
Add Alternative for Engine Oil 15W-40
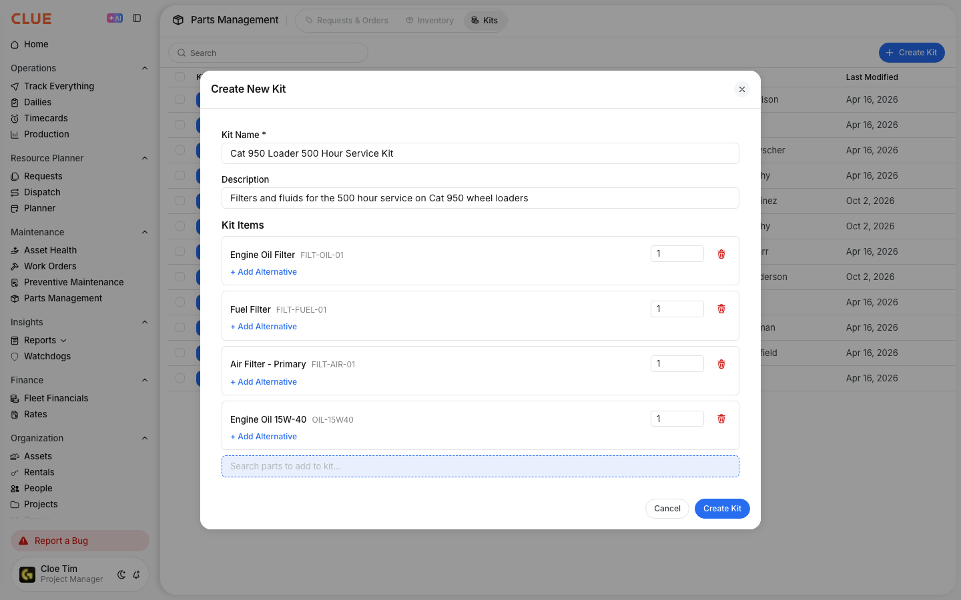point(264,437)
